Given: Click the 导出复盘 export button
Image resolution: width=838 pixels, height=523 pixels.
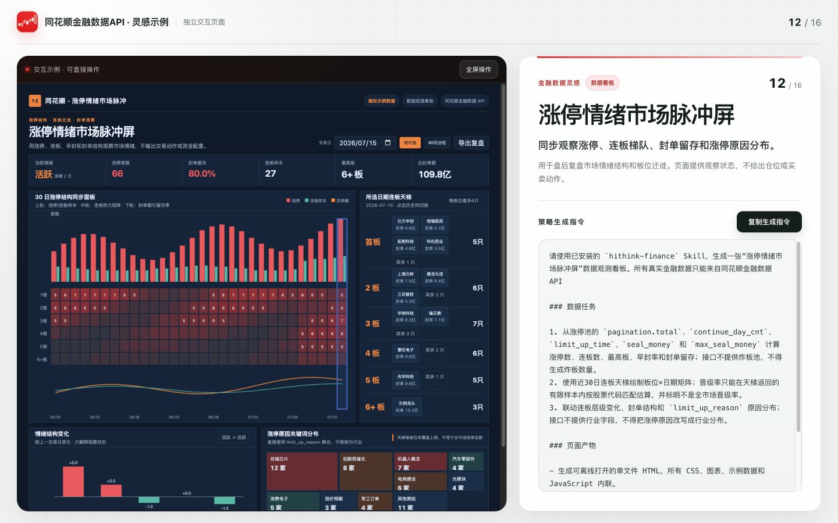Looking at the screenshot, I should point(471,142).
